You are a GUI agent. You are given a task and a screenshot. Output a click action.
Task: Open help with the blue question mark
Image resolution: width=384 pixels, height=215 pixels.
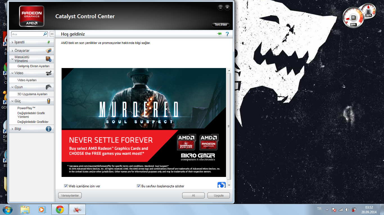pyautogui.click(x=227, y=34)
